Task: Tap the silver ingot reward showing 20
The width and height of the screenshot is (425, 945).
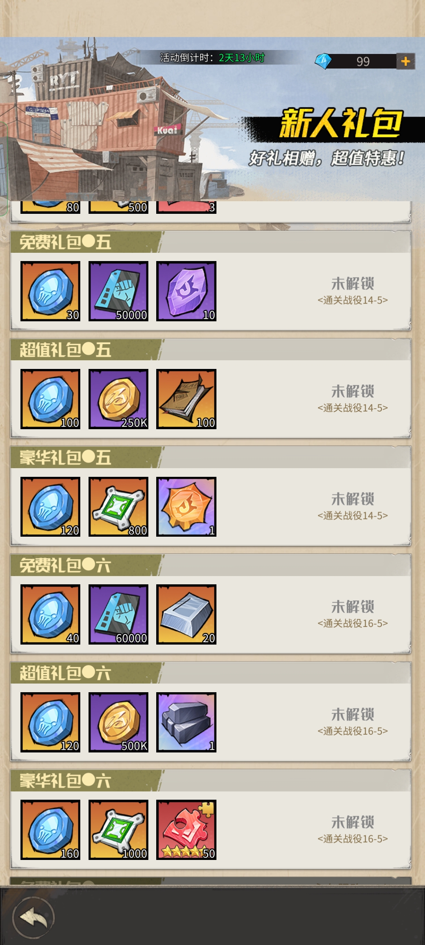Action: (186, 614)
